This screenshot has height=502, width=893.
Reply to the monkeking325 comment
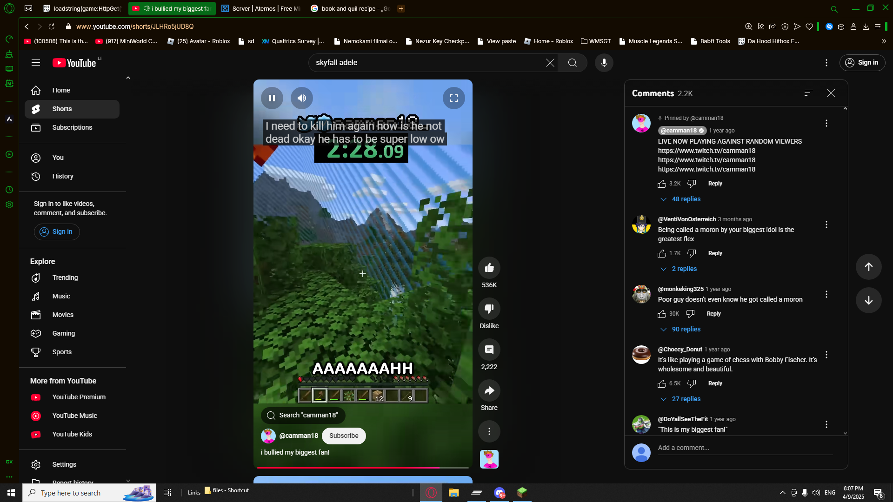(713, 314)
